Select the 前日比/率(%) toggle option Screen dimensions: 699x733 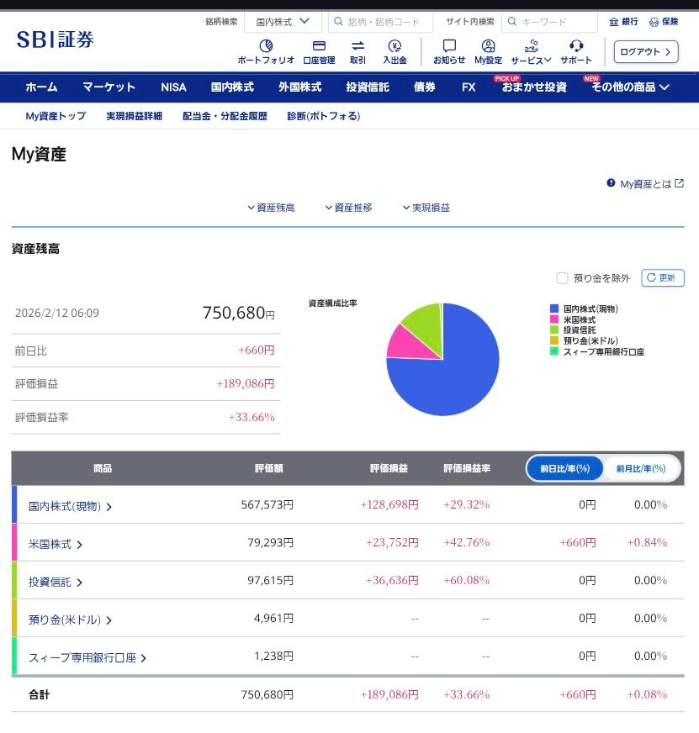pyautogui.click(x=564, y=468)
